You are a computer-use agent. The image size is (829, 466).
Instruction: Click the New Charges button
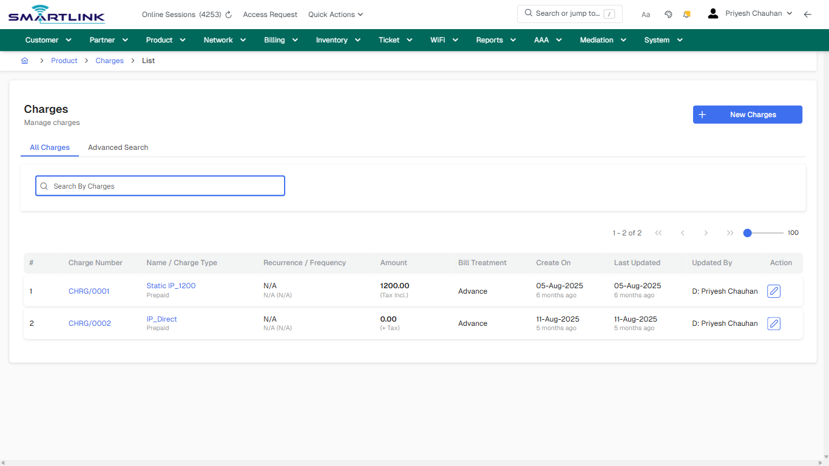click(x=747, y=114)
